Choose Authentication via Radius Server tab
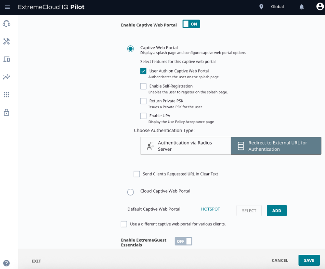 click(x=186, y=146)
